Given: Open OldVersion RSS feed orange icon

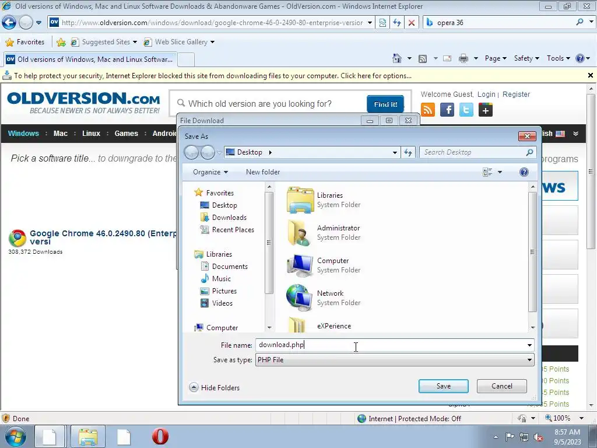Looking at the screenshot, I should [x=428, y=110].
